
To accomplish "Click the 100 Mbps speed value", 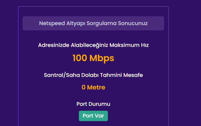I will [93, 58].
